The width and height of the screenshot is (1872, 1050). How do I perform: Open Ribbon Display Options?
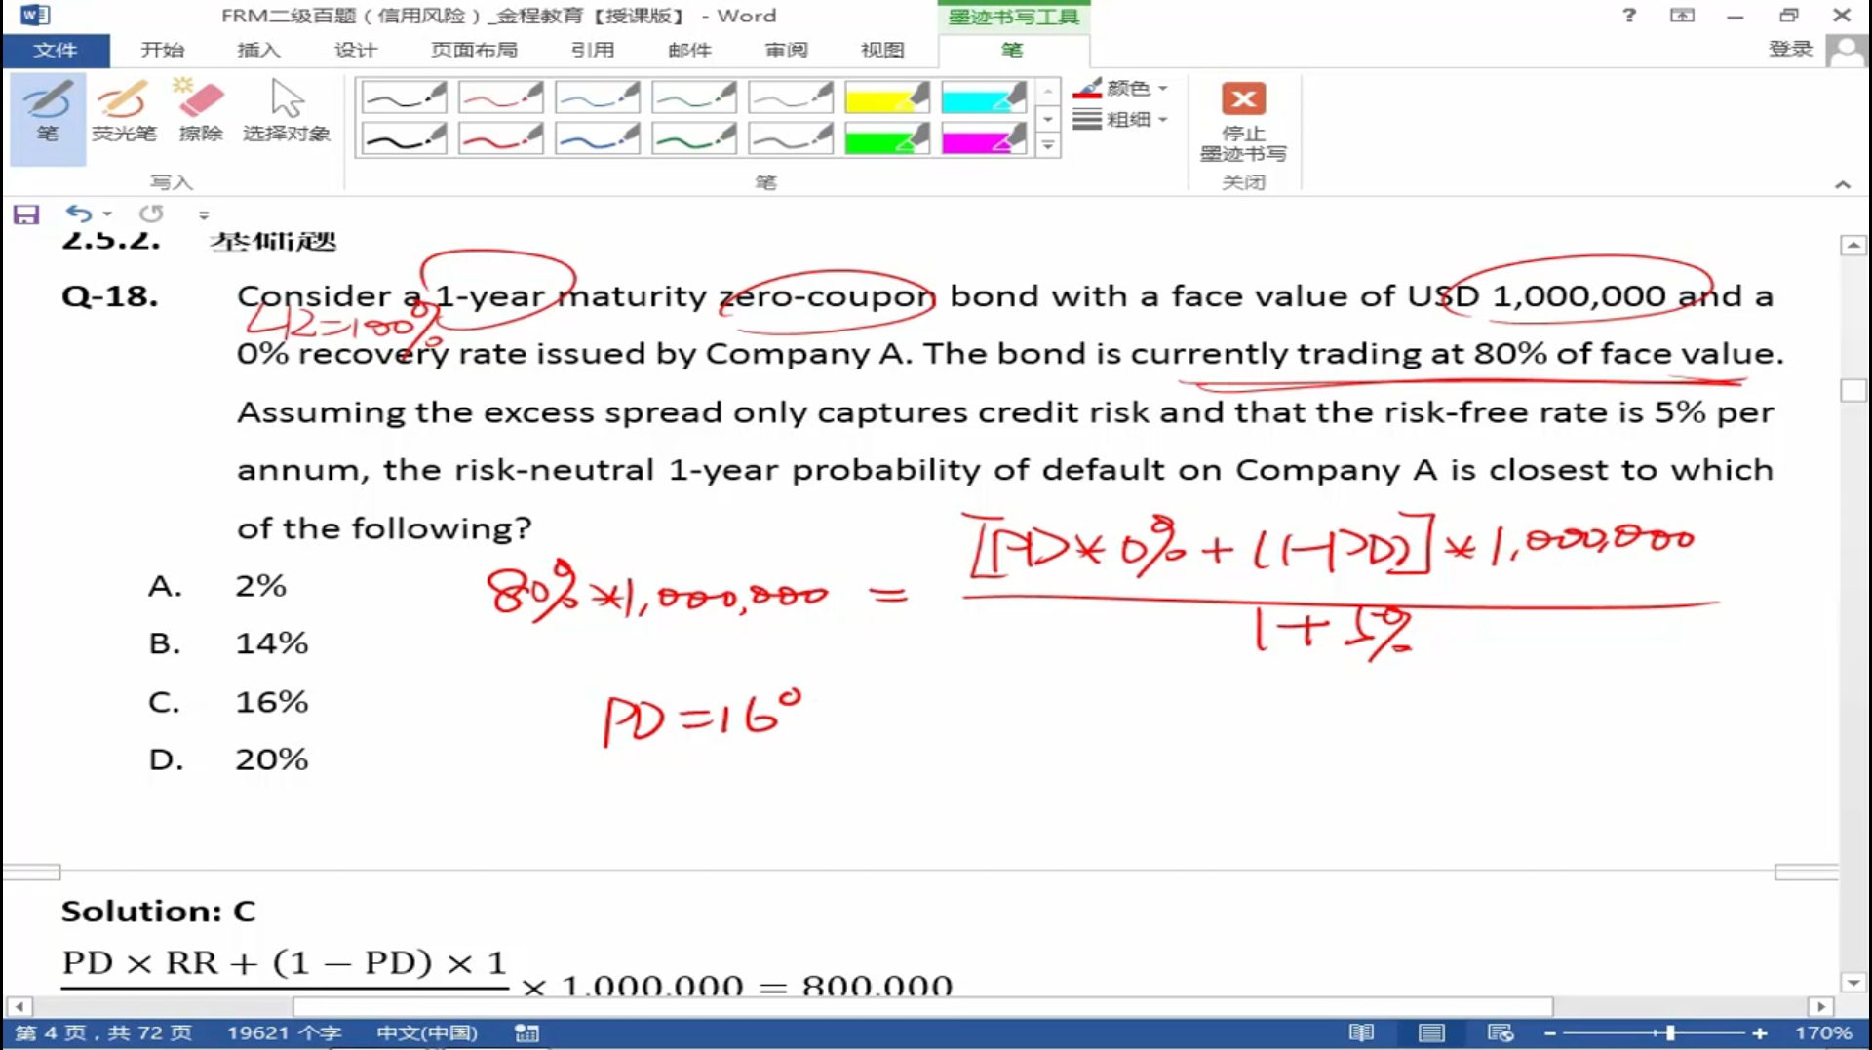[x=1682, y=16]
